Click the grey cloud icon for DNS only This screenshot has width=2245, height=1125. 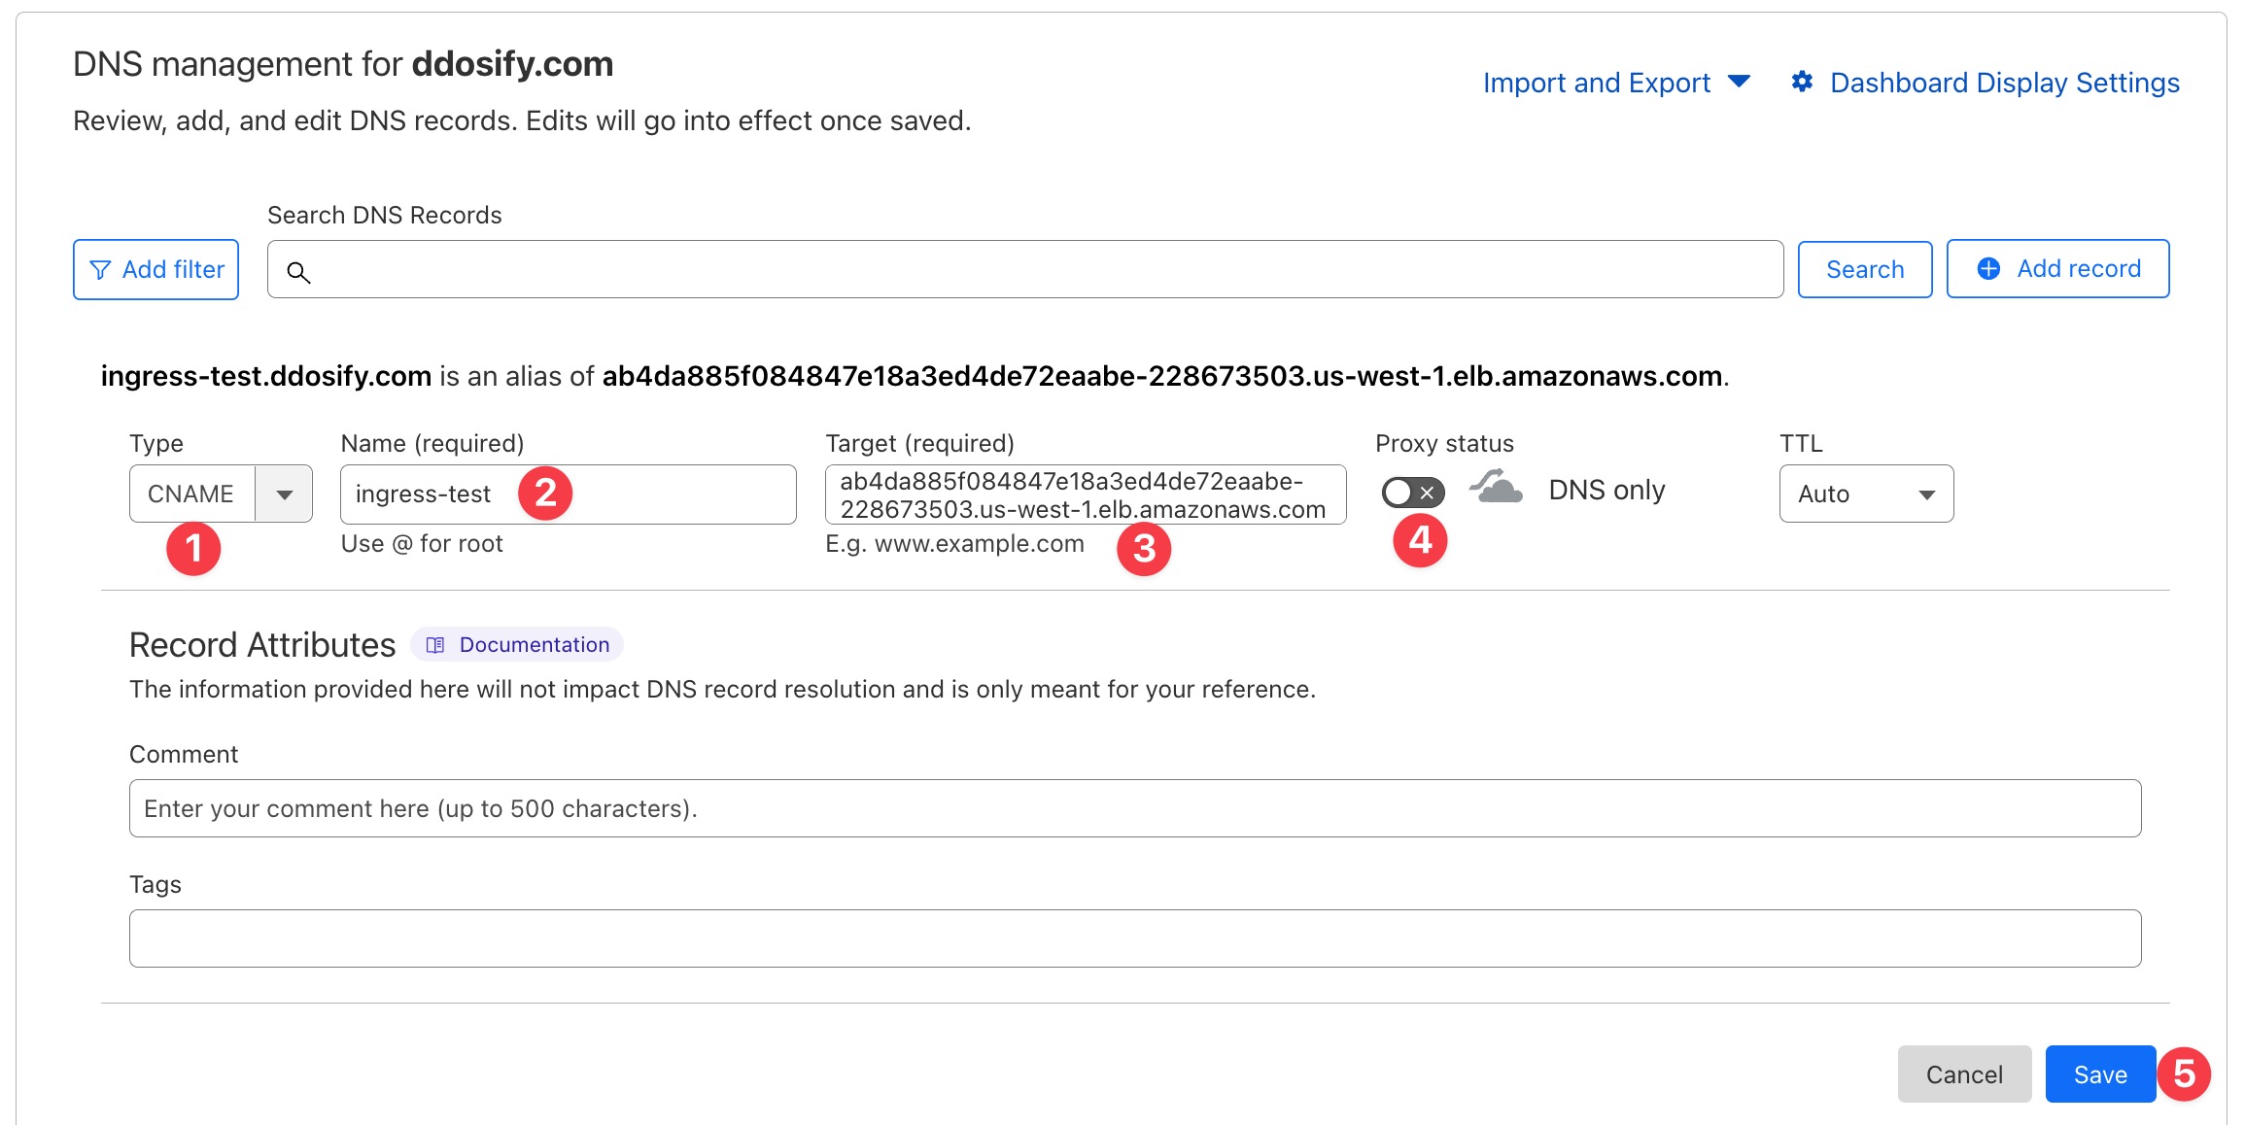coord(1499,490)
